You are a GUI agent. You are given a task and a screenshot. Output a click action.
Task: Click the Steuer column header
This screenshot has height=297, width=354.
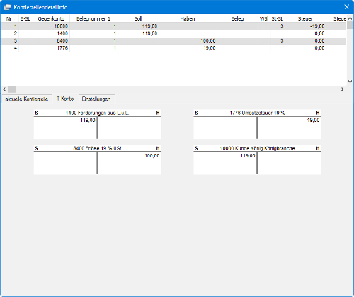pos(305,18)
